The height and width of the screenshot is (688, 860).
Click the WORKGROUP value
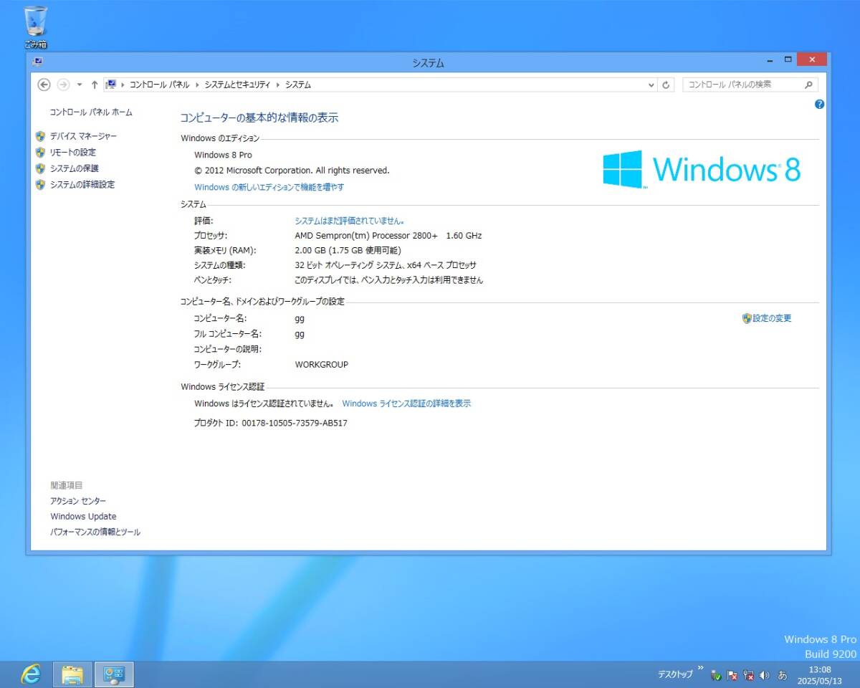[322, 365]
